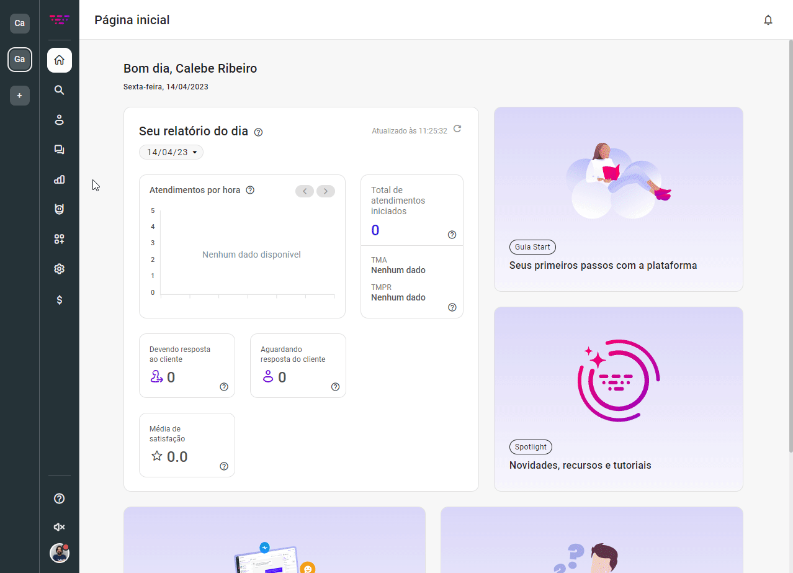This screenshot has width=793, height=573.
Task: Open Novidades, recursos e tutoriais
Action: tap(580, 465)
